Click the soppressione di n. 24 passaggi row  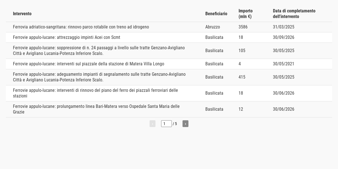coord(169,51)
